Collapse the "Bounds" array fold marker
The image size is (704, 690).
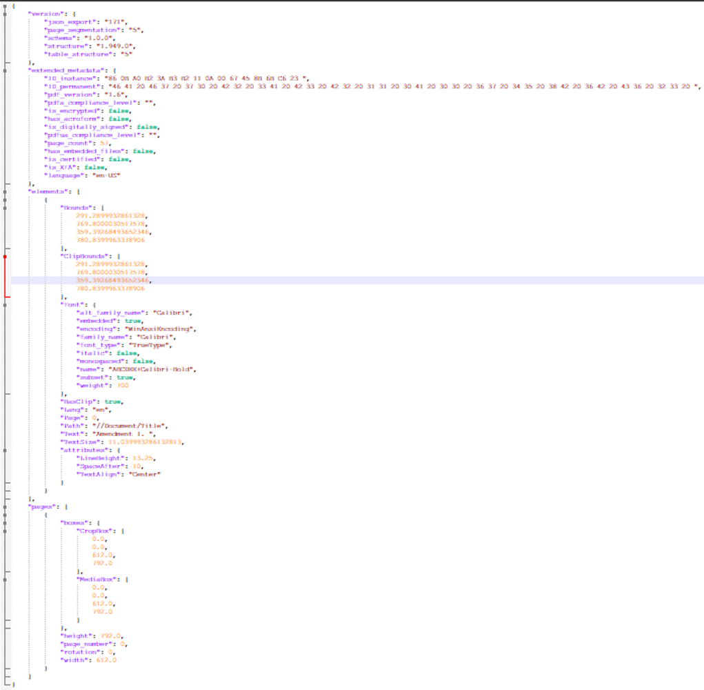point(5,208)
